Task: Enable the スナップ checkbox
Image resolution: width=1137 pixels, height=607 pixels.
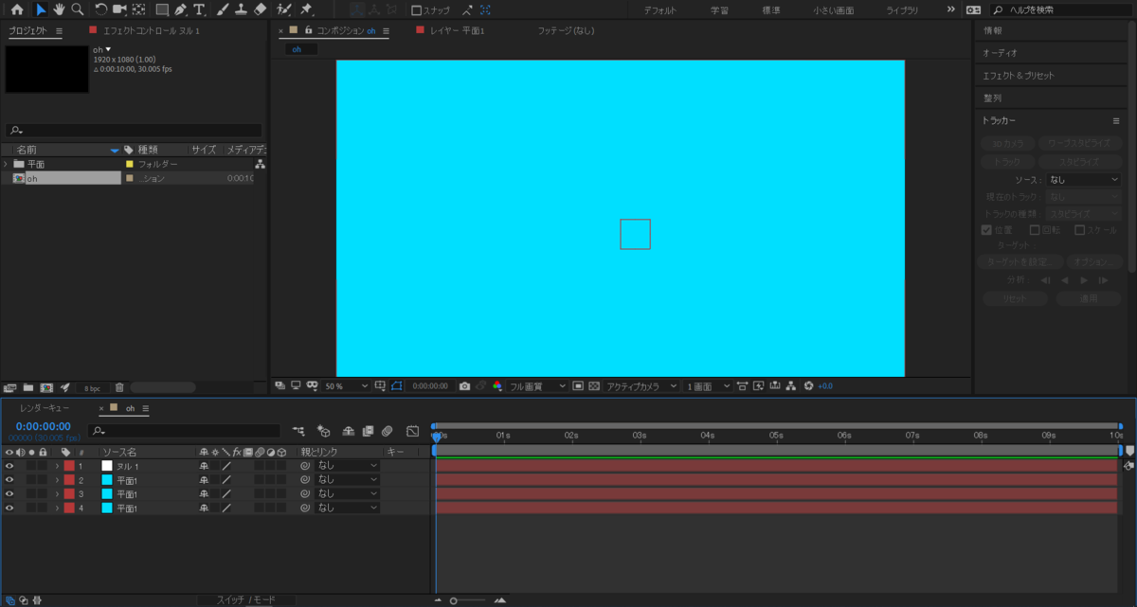Action: pyautogui.click(x=417, y=10)
